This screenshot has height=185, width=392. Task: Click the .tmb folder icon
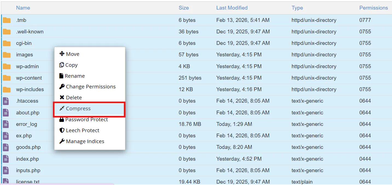[x=7, y=20]
